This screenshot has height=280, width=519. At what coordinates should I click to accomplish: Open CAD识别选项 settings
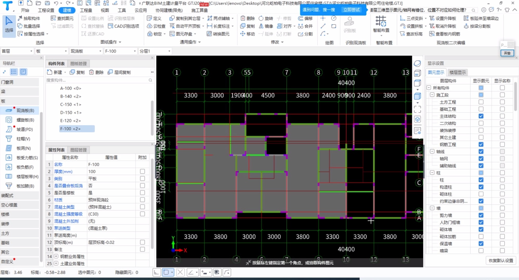pyautogui.click(x=124, y=26)
